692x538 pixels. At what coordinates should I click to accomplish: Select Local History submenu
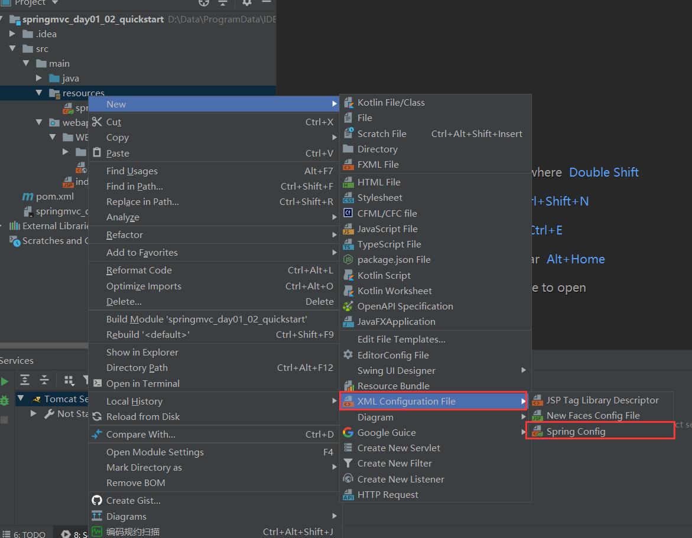pyautogui.click(x=213, y=402)
